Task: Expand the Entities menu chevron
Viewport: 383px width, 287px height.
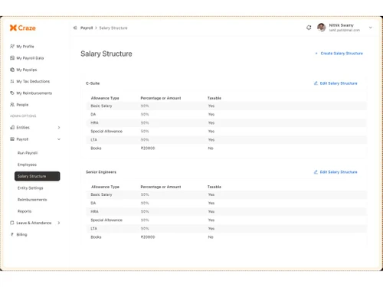Action: 59,127
